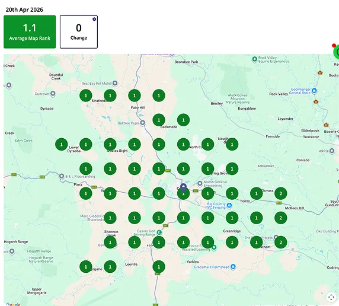Screen dimensions: 339x306
Task: Click rank 1 marker over Shannon Brook label
Action: [x=110, y=242]
